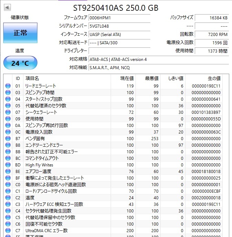Click raw value 000101383B97 of シークエラーレート

pos(206,112)
